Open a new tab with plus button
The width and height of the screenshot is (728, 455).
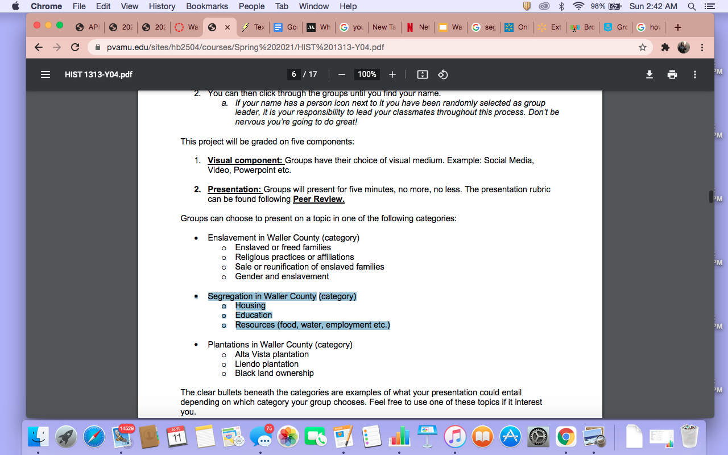pyautogui.click(x=677, y=27)
